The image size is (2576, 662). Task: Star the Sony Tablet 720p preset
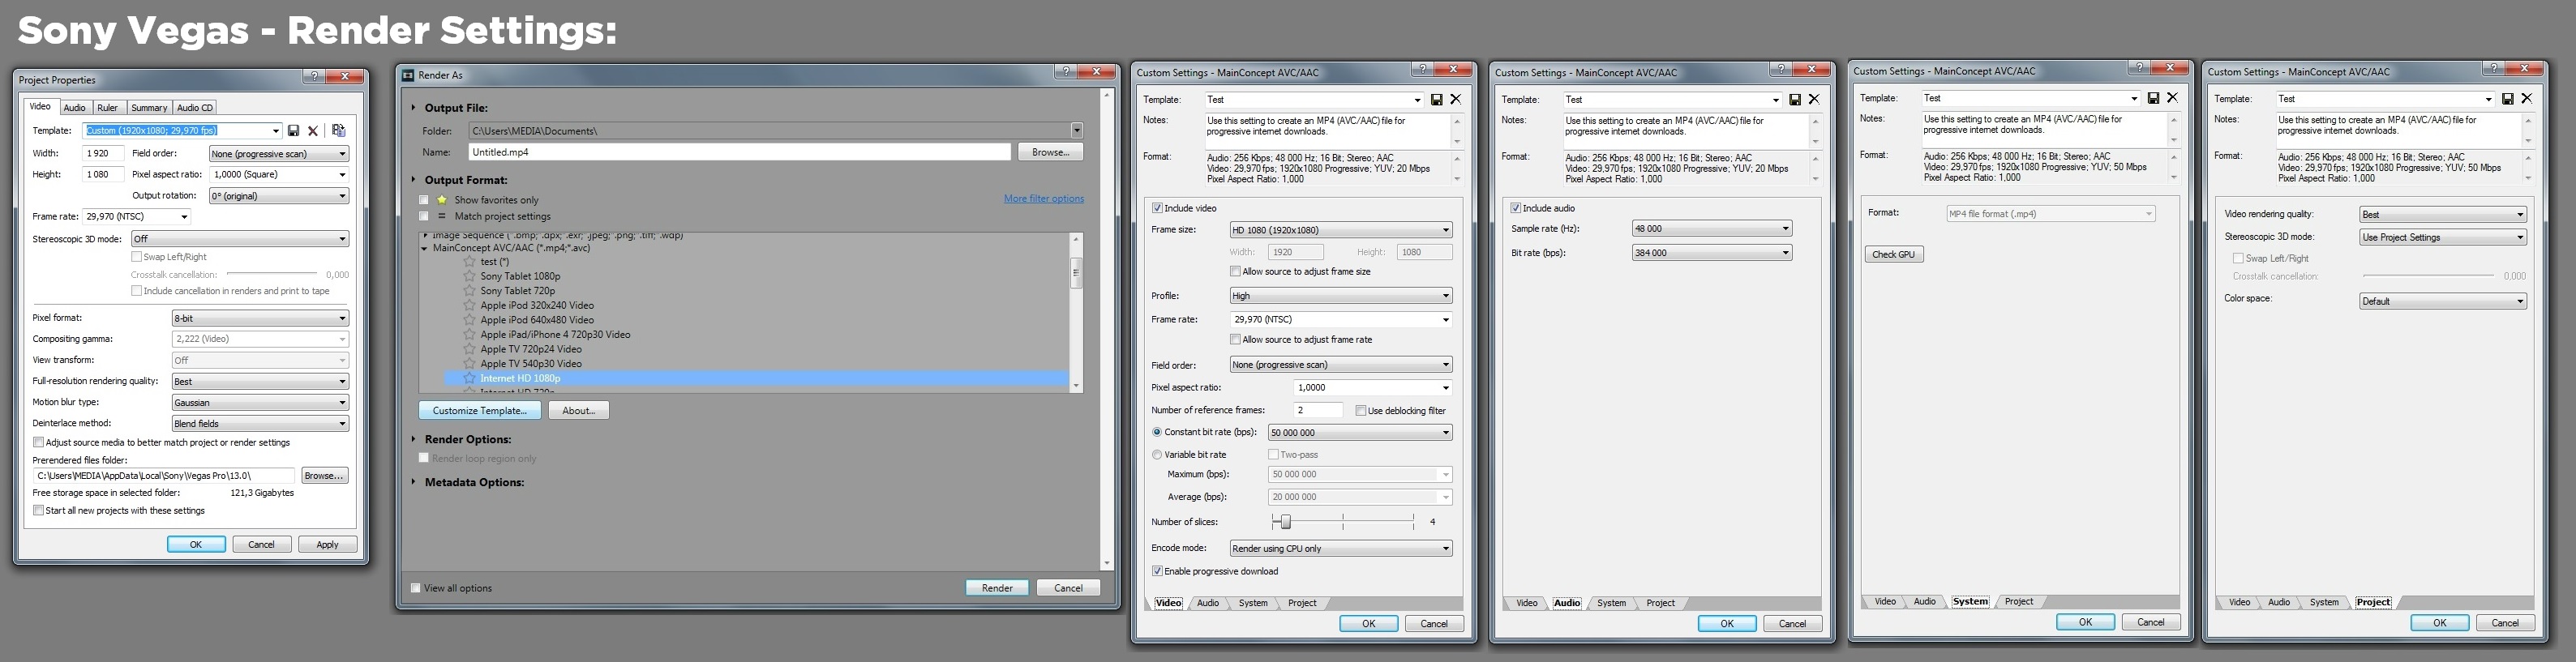pyautogui.click(x=469, y=291)
